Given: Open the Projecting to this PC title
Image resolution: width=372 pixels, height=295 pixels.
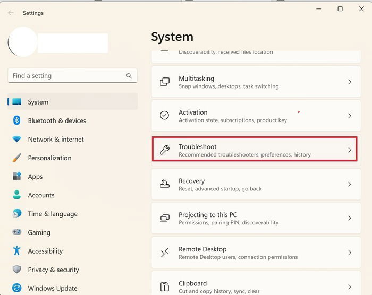Looking at the screenshot, I should 208,215.
